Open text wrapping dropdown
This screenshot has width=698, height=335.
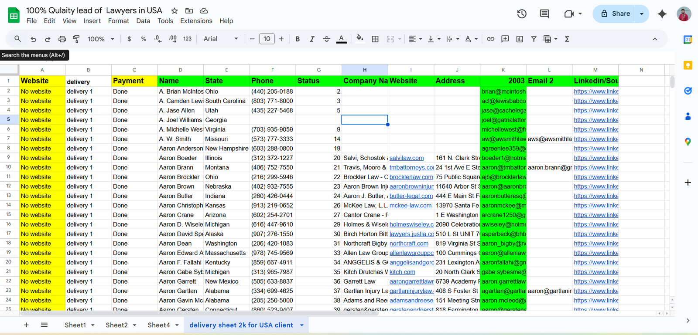point(453,39)
